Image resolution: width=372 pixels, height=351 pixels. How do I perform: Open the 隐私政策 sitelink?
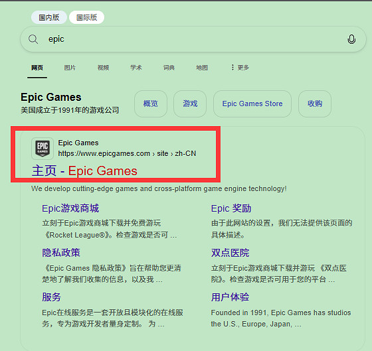[61, 253]
